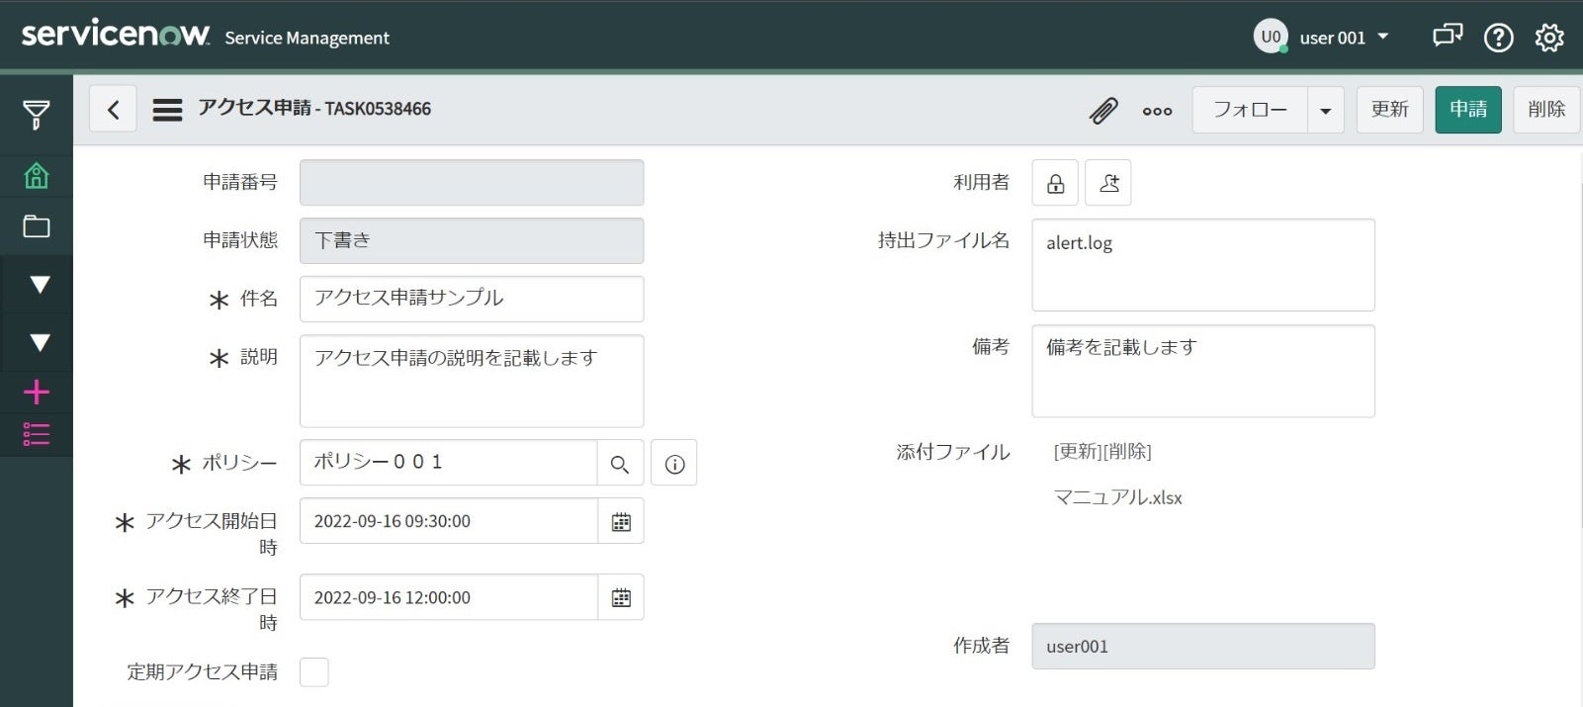
Task: Open the settings gear icon
Action: tap(1549, 38)
